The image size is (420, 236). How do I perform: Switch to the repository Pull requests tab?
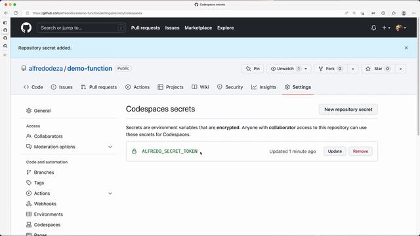[x=99, y=87]
